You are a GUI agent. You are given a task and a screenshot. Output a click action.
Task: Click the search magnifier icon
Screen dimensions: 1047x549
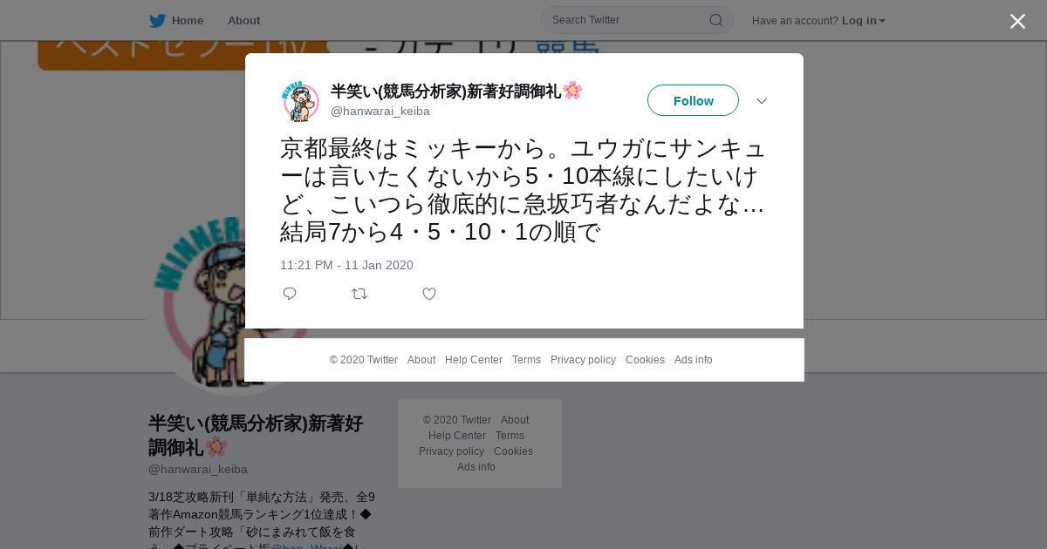coord(715,20)
